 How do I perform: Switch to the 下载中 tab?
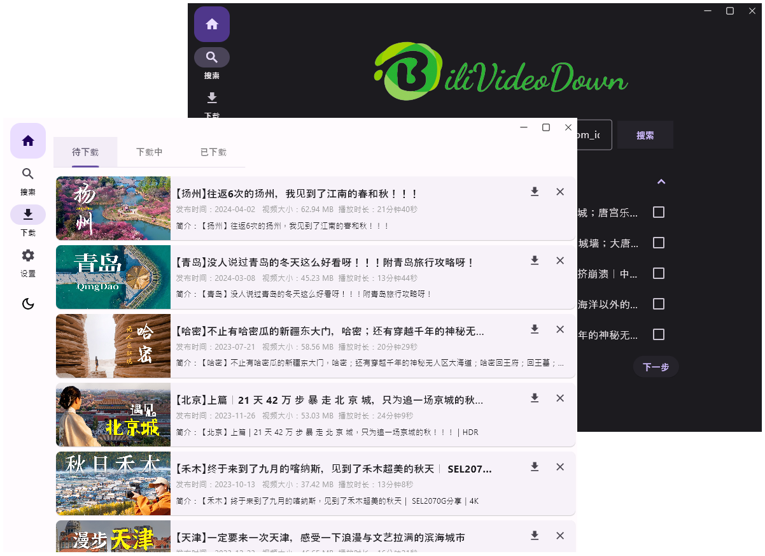tap(150, 152)
